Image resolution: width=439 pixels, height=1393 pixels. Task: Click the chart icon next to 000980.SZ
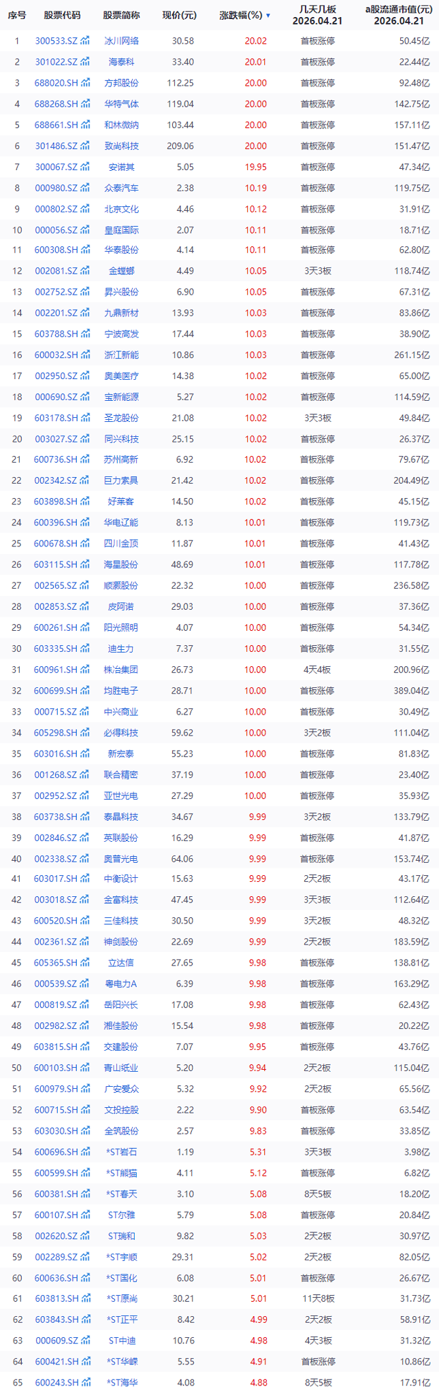(85, 188)
